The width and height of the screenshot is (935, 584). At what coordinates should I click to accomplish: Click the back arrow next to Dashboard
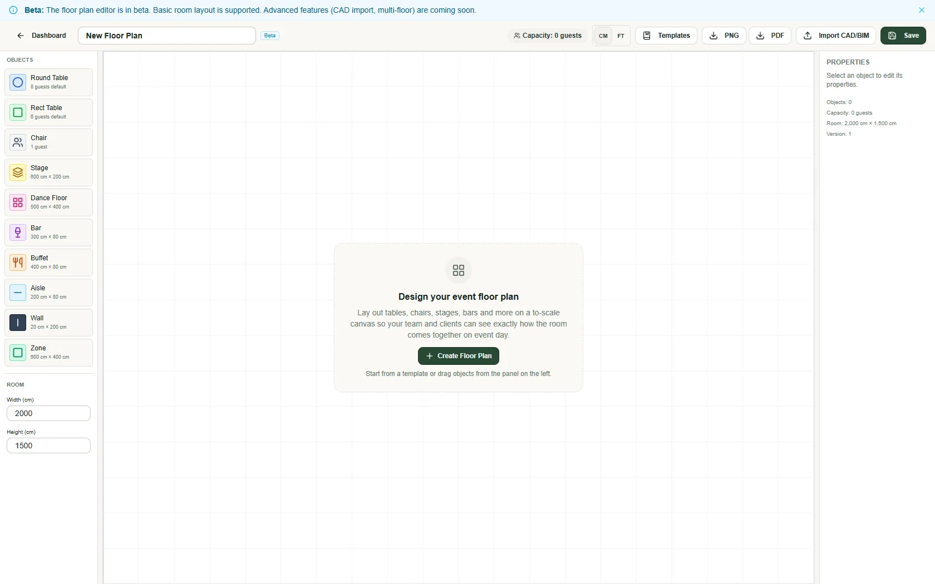[21, 36]
